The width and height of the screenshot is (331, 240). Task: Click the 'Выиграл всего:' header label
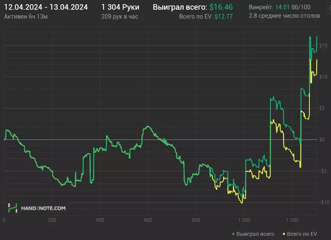coord(180,7)
